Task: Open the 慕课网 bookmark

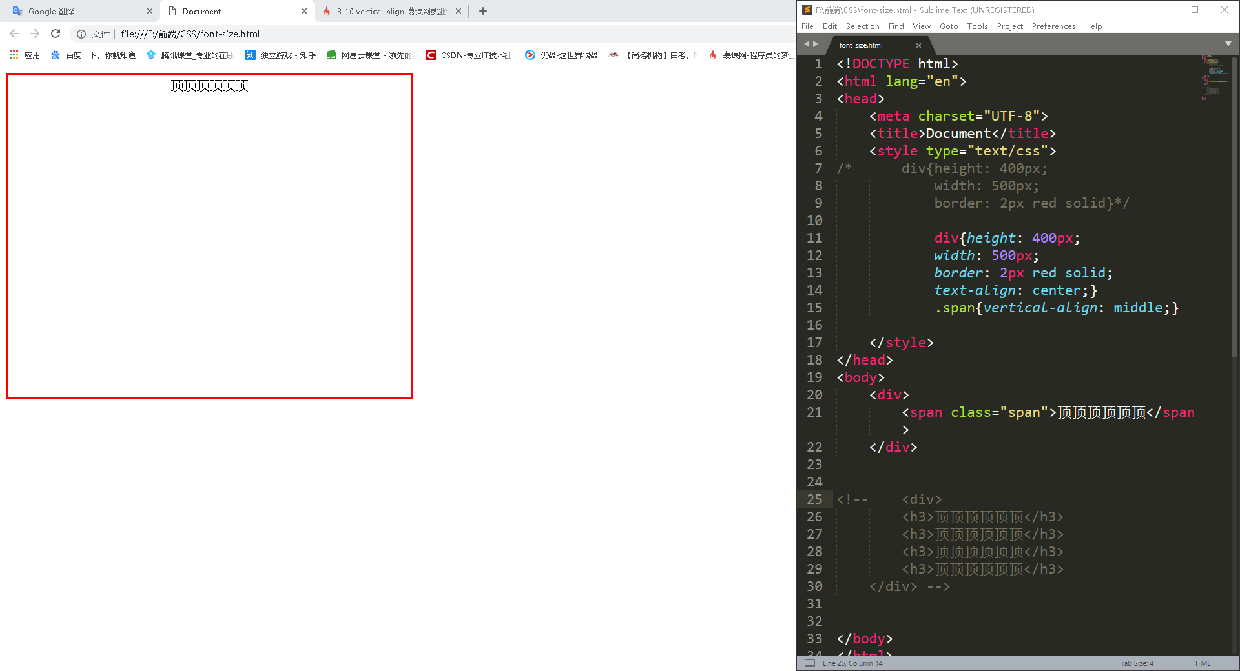Action: tap(751, 55)
